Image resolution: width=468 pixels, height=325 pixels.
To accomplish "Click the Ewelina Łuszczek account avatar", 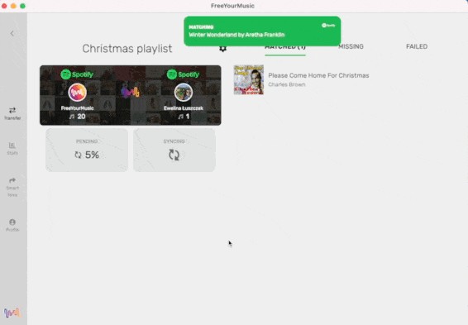I will [x=184, y=93].
